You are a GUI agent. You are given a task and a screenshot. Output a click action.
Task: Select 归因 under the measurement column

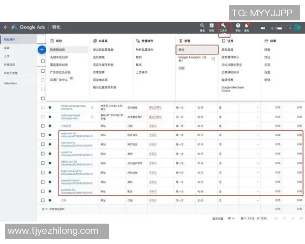point(181,68)
